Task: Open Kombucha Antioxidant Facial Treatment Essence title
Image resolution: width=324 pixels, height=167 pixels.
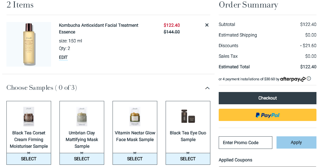Action: [x=99, y=28]
